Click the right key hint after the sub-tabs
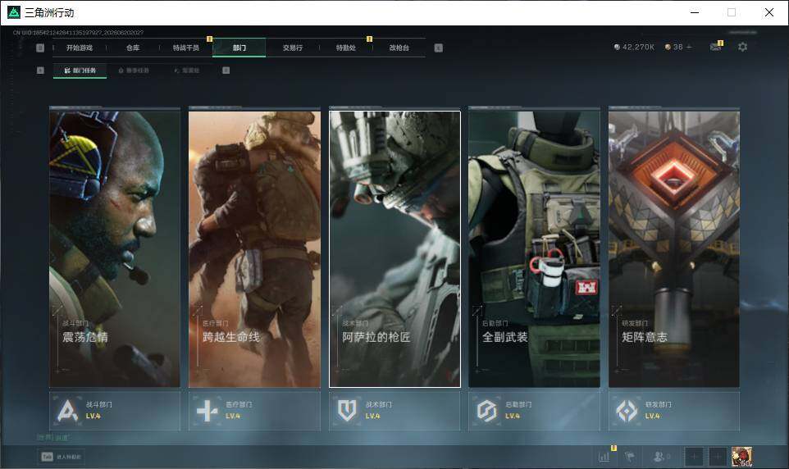The image size is (789, 469). [x=226, y=71]
